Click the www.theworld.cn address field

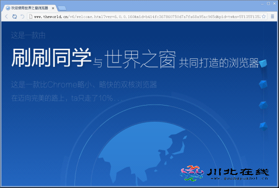point(147,17)
